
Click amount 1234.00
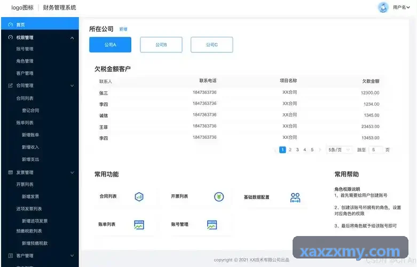coord(372,104)
